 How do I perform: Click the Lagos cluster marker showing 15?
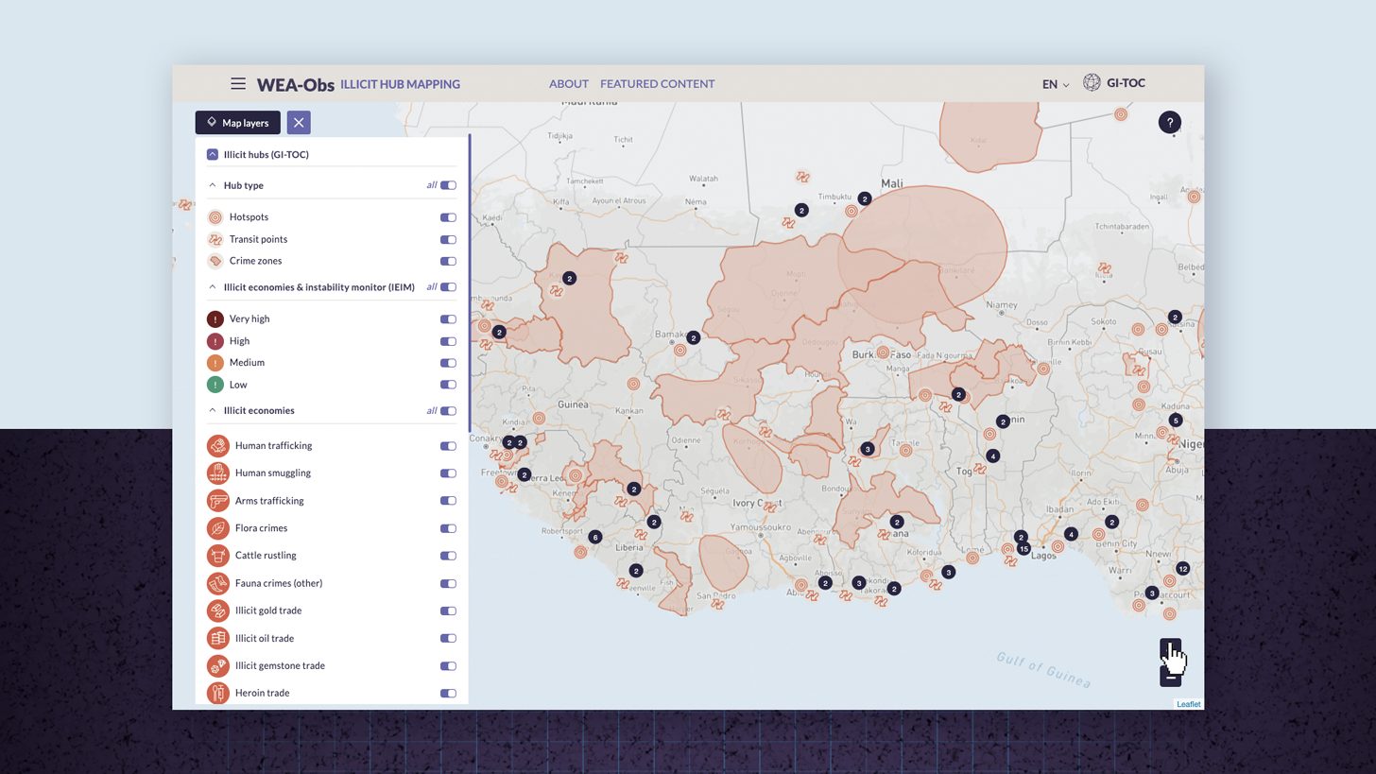[1023, 549]
